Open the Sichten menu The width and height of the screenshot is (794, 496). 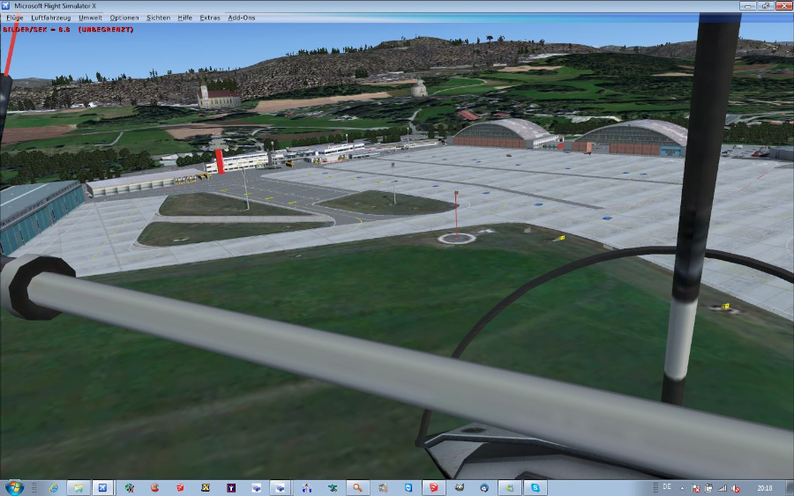click(x=158, y=18)
